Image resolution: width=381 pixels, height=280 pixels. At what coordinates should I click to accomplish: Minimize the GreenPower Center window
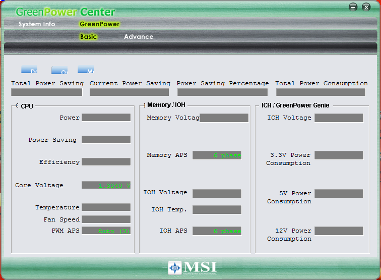tap(353, 7)
